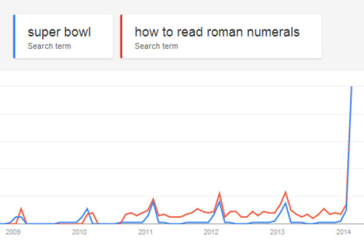Click the blue color bar beside super bowl
Screen dimensions: 364x241
[x=14, y=36]
